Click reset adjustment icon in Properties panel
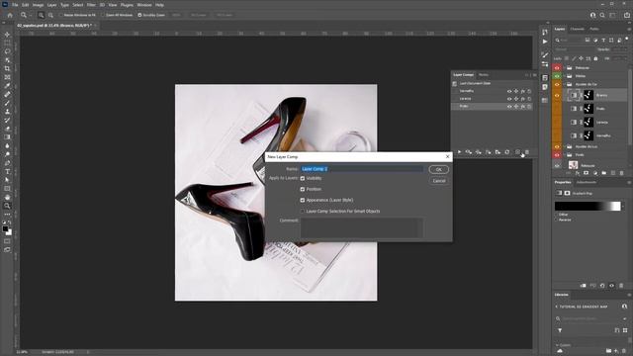Viewport: 633px width, 356px height. tap(602, 286)
